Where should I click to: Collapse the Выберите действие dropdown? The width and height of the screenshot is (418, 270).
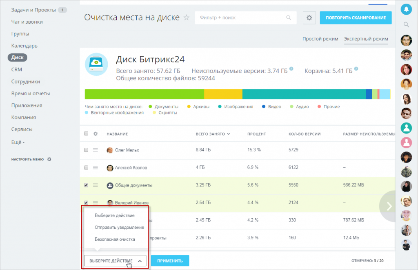coord(115,261)
